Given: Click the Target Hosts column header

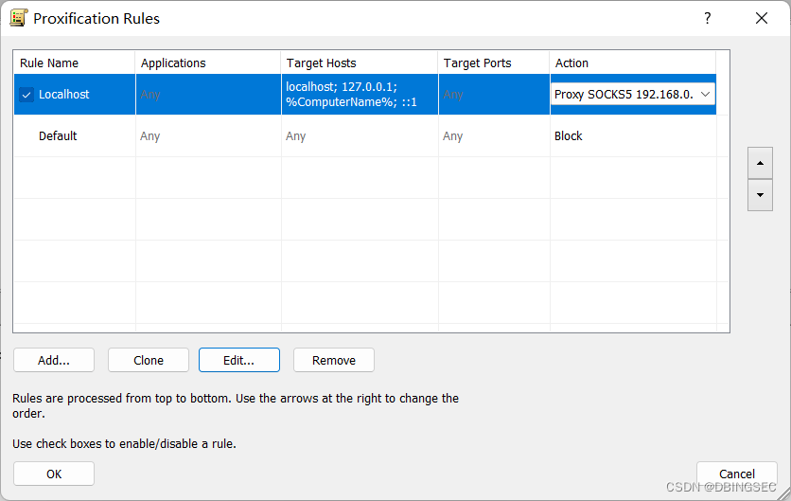Looking at the screenshot, I should [360, 63].
